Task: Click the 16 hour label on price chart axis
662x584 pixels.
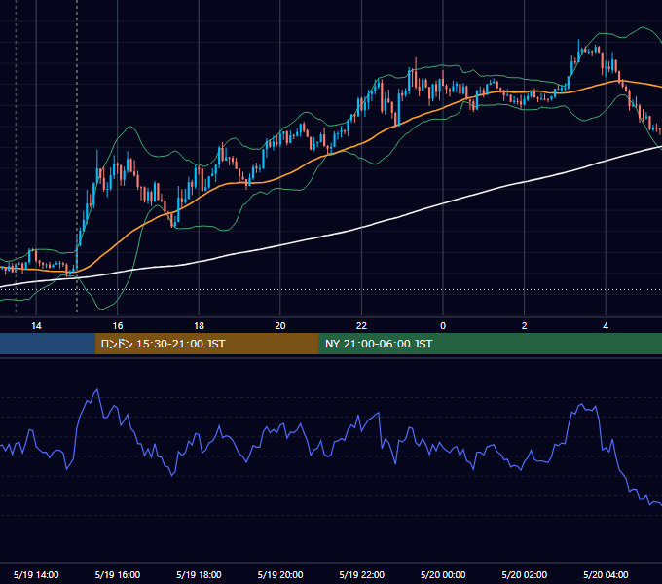Action: point(118,326)
